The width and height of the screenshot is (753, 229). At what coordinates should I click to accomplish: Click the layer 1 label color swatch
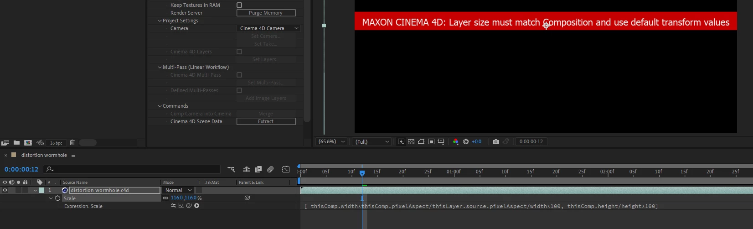point(41,190)
